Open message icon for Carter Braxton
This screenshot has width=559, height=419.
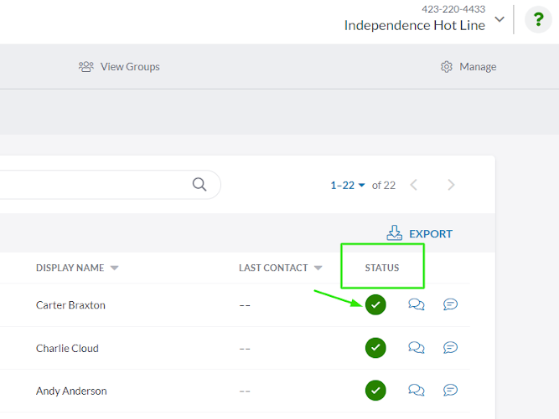450,304
